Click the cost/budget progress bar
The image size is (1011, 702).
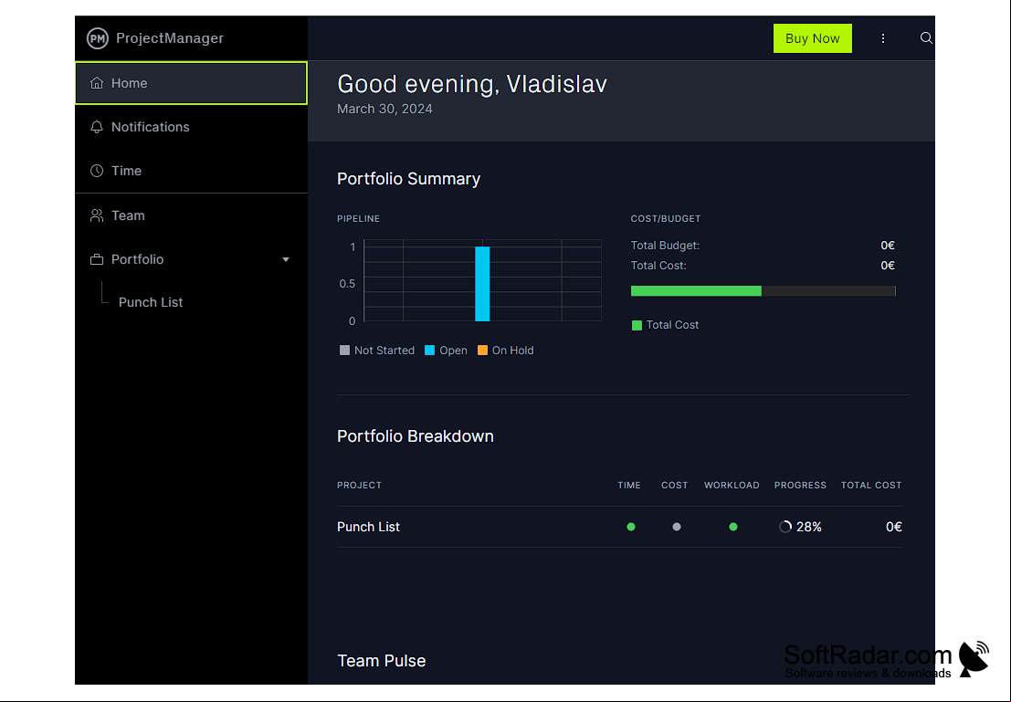click(764, 290)
